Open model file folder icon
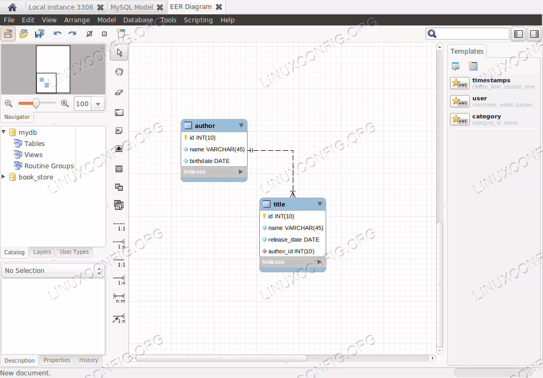 (x=24, y=33)
